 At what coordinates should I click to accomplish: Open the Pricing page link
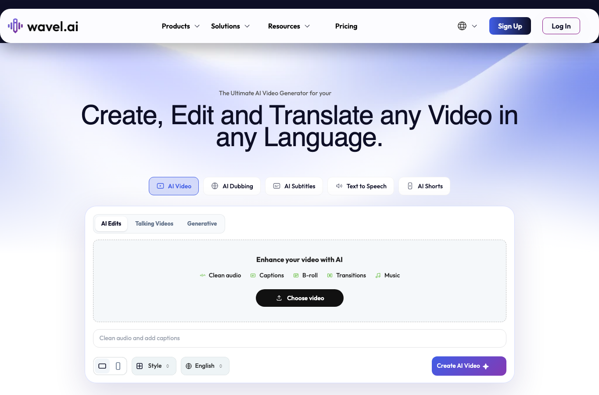[346, 26]
